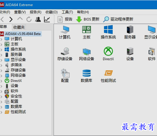The image size is (157, 136).
Task: Expand the 服务器 tree node
Action: (x=1, y=55)
